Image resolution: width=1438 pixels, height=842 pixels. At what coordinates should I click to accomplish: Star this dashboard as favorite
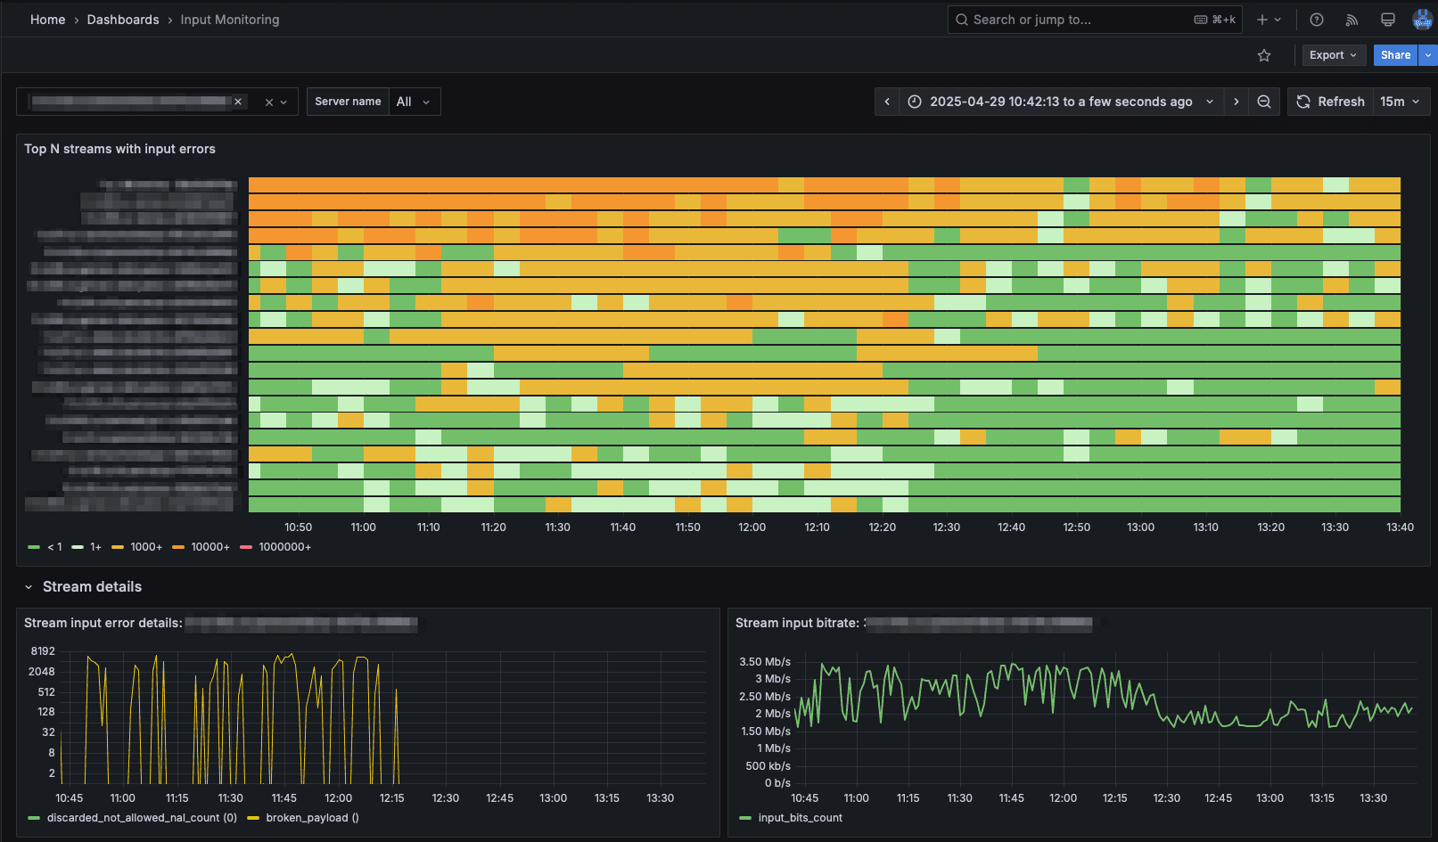point(1263,55)
